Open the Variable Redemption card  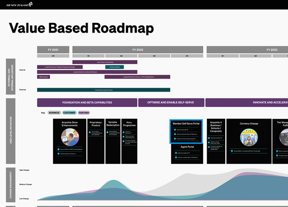(113, 141)
